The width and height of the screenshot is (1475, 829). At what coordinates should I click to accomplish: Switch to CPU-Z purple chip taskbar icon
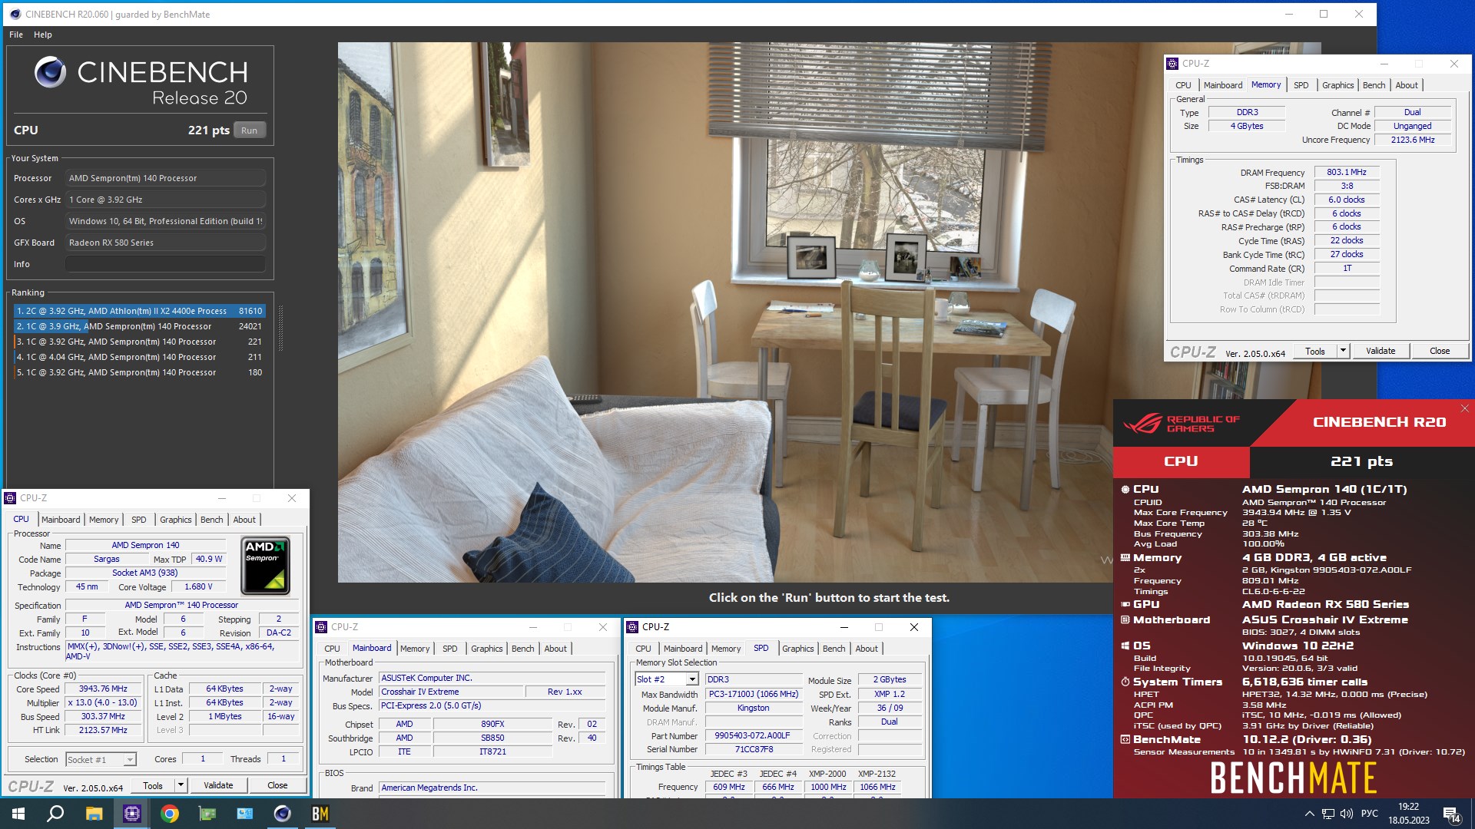coord(131,814)
